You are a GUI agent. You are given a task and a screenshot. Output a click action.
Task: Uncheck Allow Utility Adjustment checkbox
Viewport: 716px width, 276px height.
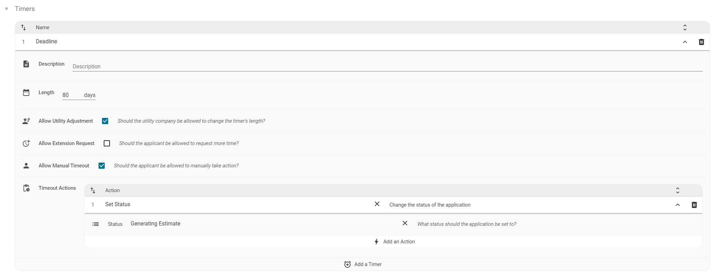[105, 121]
